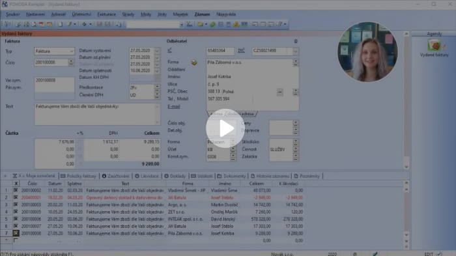The image size is (456, 256).
Task: Click the new record blank page icon
Action: point(60,25)
